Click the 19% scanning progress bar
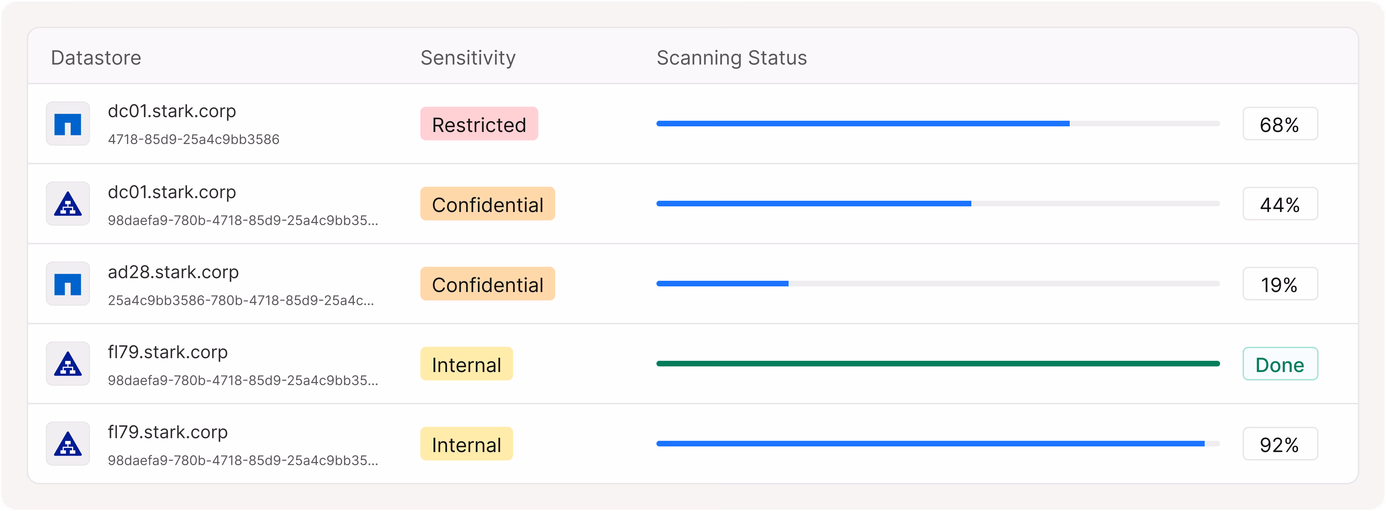This screenshot has width=1386, height=511. coord(938,284)
